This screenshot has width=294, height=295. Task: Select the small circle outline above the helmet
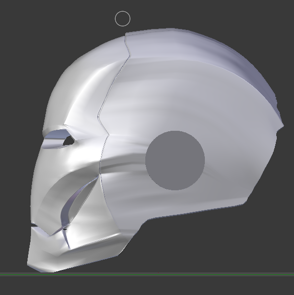pos(123,19)
